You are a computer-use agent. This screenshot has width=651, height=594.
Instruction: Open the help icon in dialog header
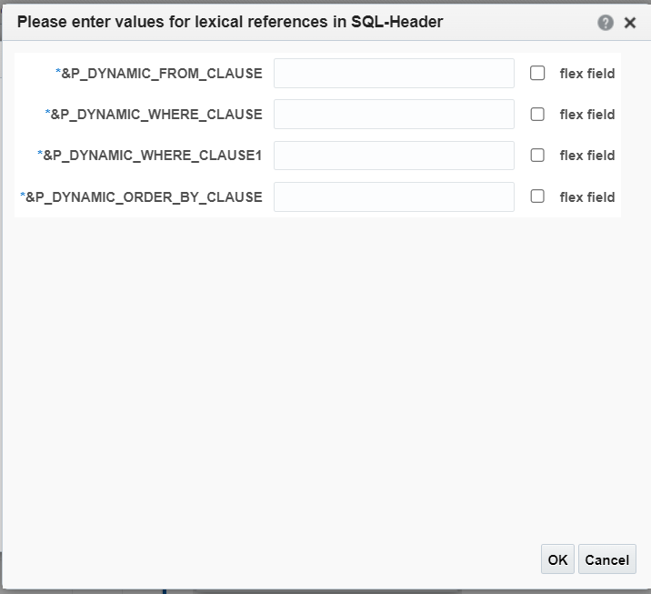606,23
